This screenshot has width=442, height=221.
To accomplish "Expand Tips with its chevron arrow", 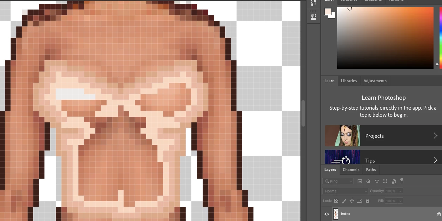I will 435,160.
